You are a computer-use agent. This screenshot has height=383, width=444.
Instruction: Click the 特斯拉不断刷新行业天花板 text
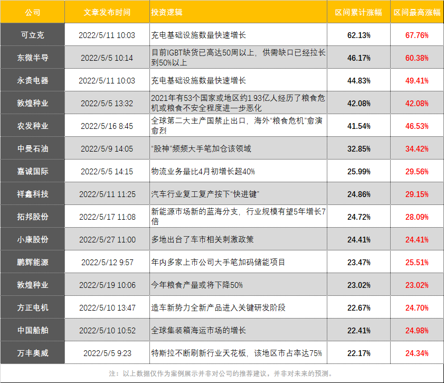point(237,353)
